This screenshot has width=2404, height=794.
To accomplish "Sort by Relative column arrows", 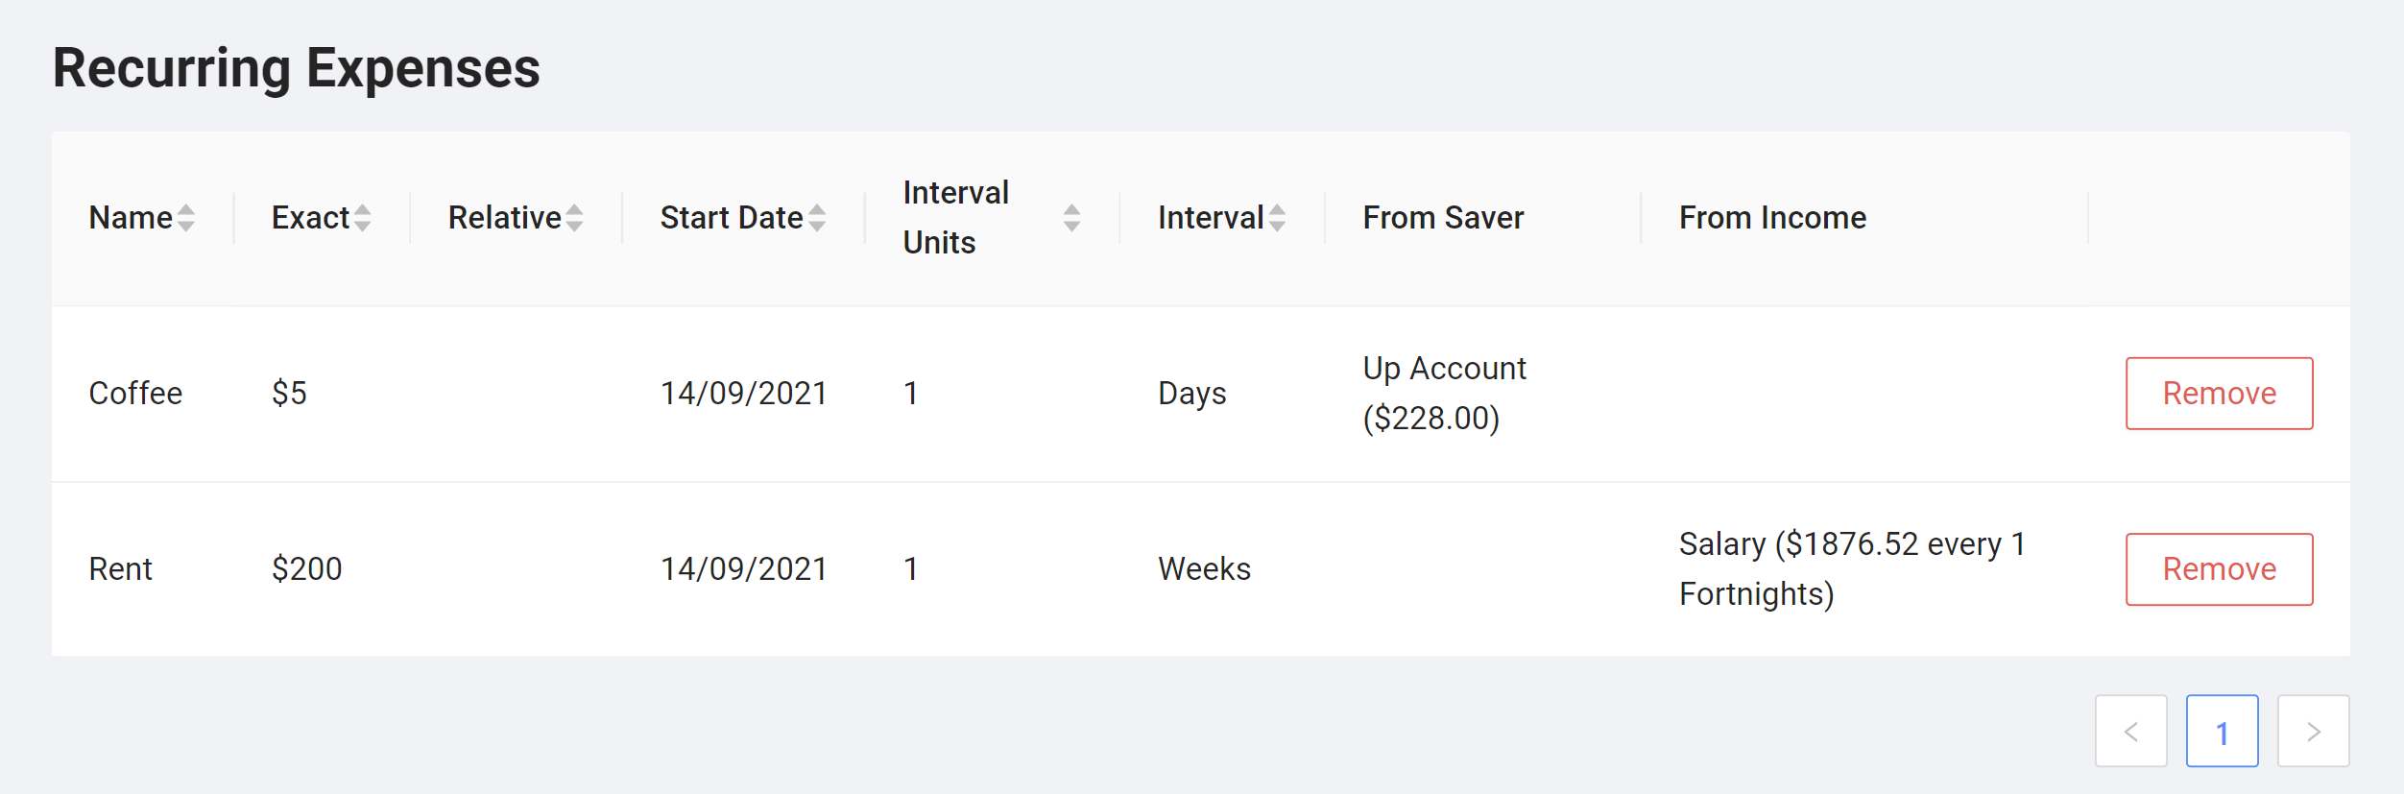I will point(574,219).
